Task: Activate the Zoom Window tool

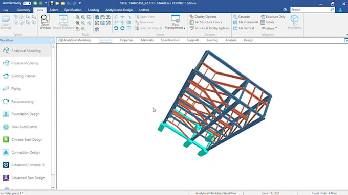Action: click(45, 21)
